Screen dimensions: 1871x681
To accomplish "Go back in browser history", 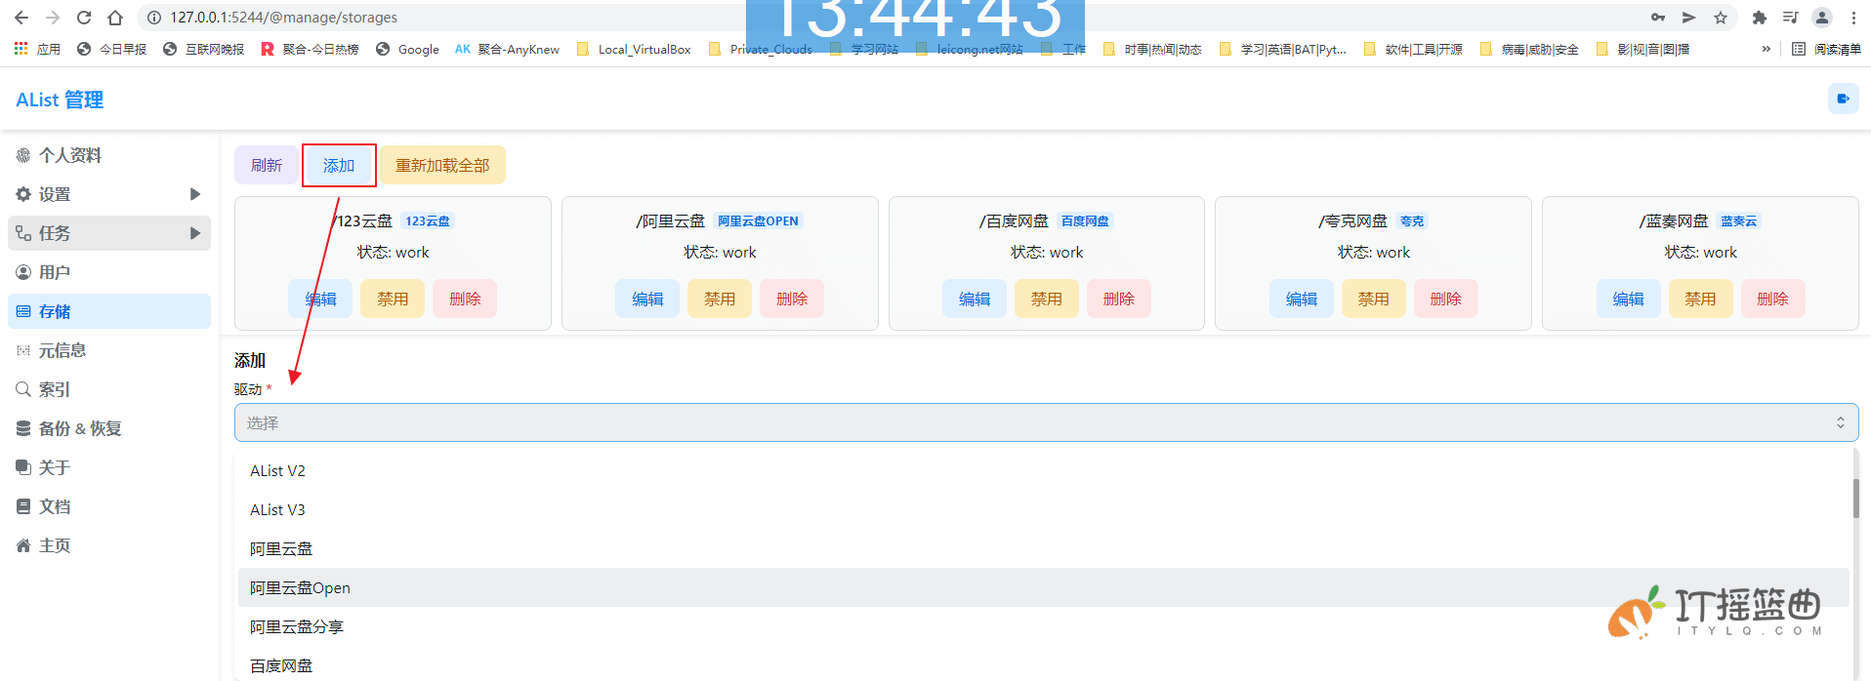I will tap(21, 18).
